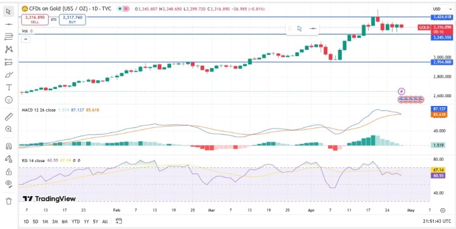Click the green market status indicator
456x229 pixels.
[x=120, y=9]
